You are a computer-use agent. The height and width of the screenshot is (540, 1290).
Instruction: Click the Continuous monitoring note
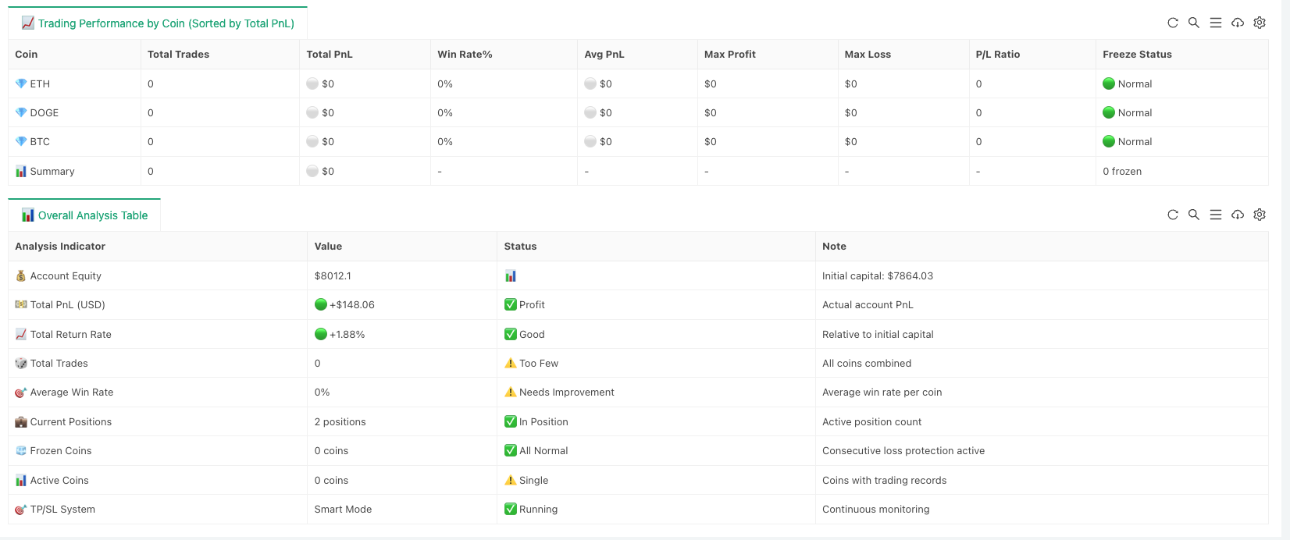coord(876,509)
